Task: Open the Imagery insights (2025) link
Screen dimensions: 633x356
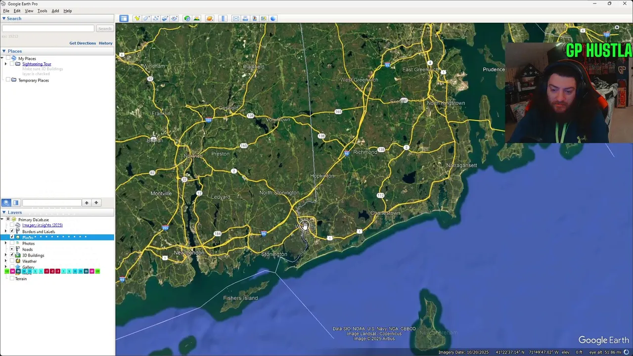Action: pyautogui.click(x=42, y=225)
